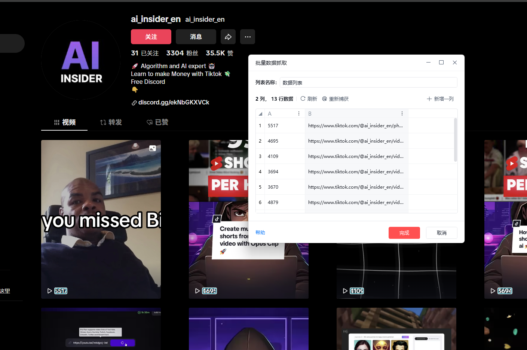Click the 3304 粉丝 followers count
Image resolution: width=527 pixels, height=350 pixels.
pos(182,53)
